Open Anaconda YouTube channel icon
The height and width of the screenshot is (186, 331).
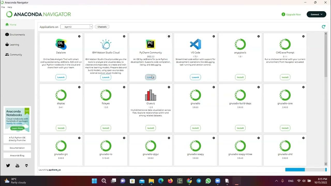[17, 166]
